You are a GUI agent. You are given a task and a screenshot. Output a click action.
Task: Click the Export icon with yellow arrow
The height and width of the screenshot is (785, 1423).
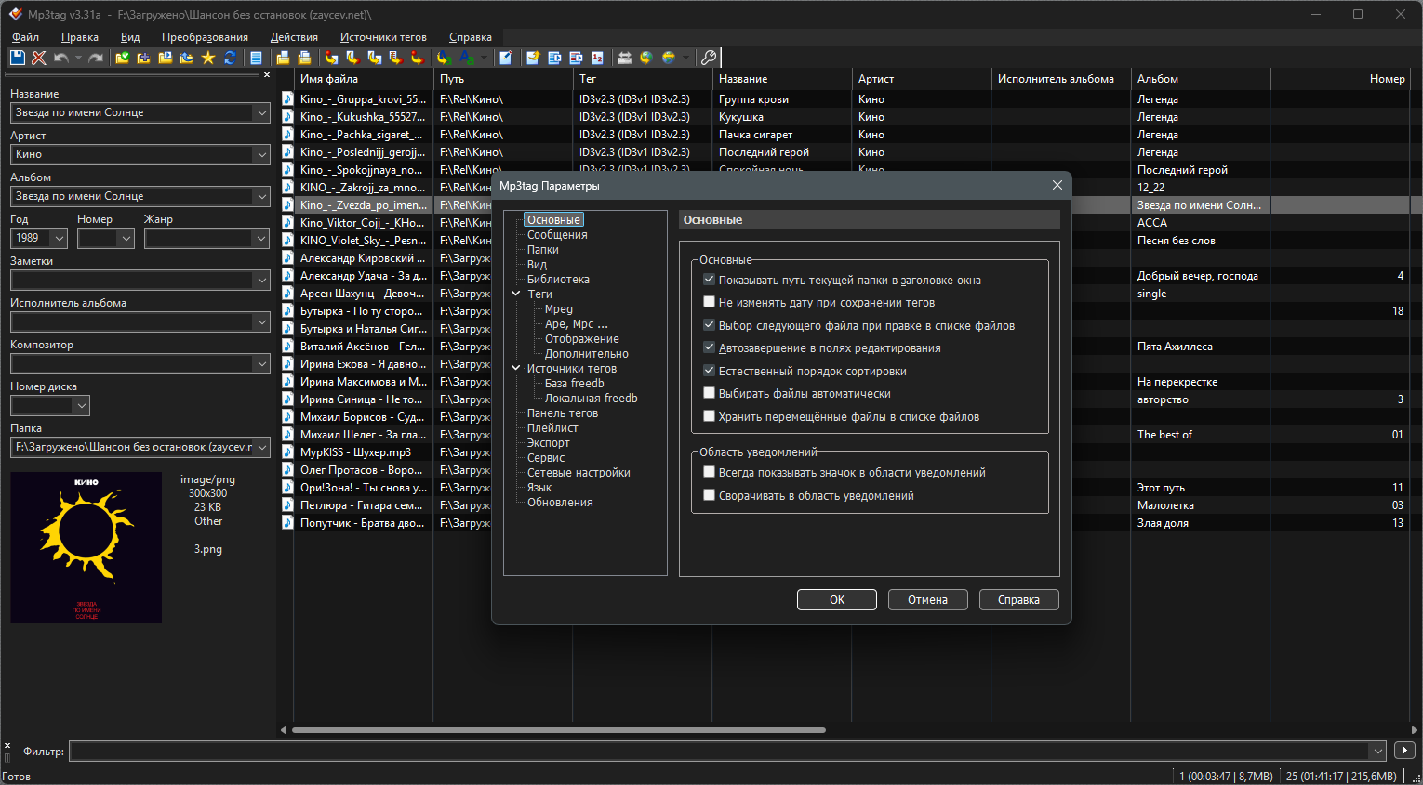click(x=533, y=58)
